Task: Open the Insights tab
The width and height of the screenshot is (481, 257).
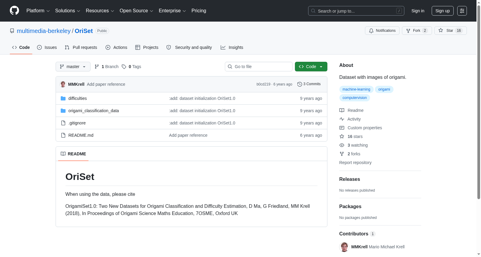Action: [x=232, y=47]
